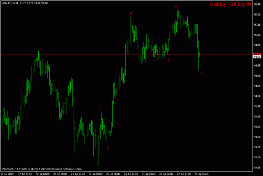Click the 94.25 price axis label

pyautogui.click(x=257, y=86)
